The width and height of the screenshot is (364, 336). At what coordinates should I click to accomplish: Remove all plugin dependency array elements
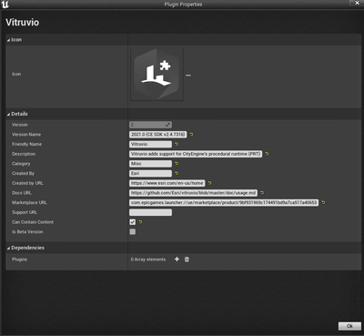point(187,260)
